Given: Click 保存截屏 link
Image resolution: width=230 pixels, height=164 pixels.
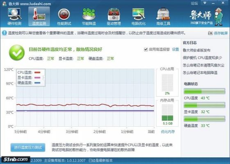Looking at the screenshot, I should pos(221,33).
